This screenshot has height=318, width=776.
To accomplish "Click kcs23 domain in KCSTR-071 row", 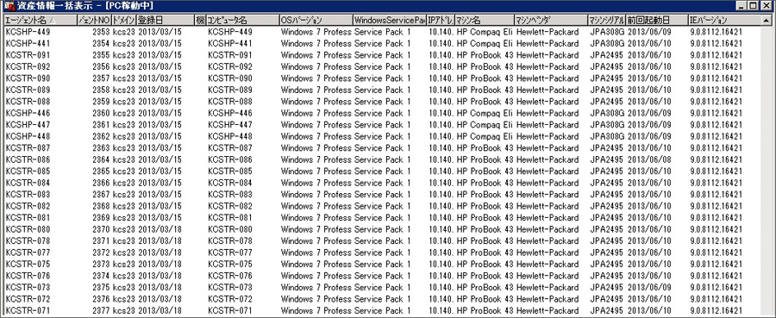I will [x=123, y=310].
